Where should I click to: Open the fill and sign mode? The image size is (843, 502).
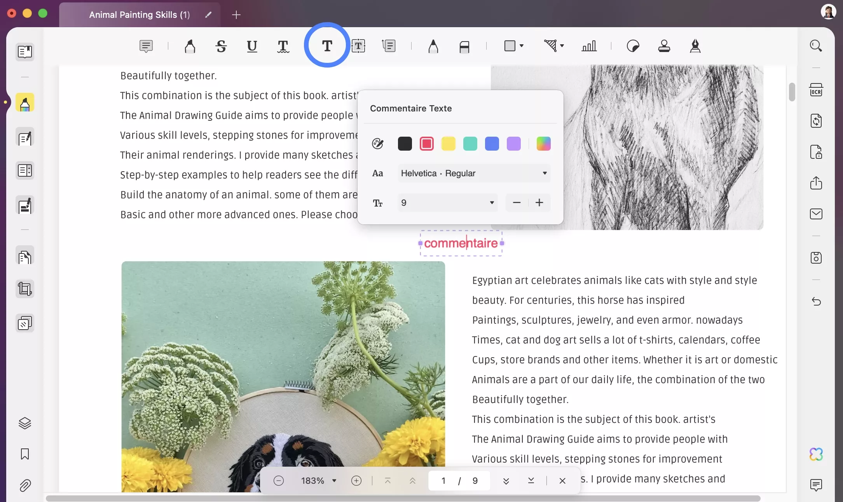(x=25, y=205)
